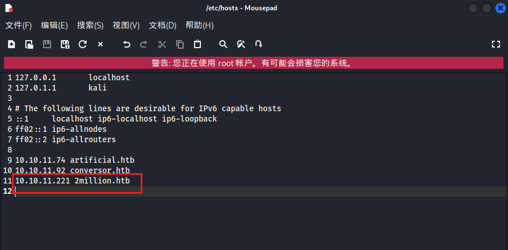Image resolution: width=508 pixels, height=250 pixels.
Task: Open the 编辑(E) menu
Action: 55,25
